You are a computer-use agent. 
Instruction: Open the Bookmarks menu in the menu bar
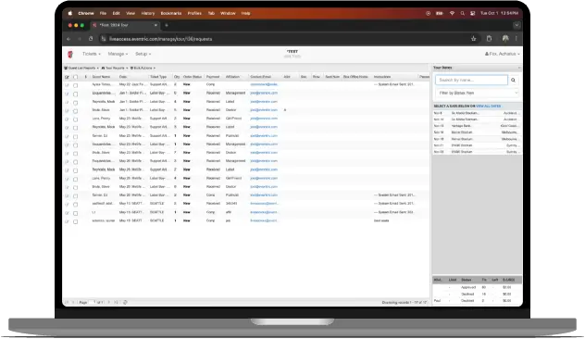(171, 13)
